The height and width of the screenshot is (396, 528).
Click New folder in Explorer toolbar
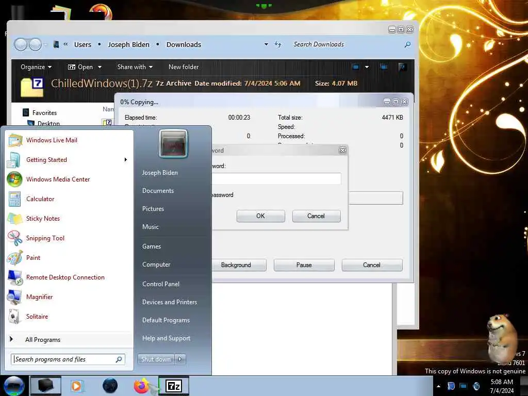(184, 67)
